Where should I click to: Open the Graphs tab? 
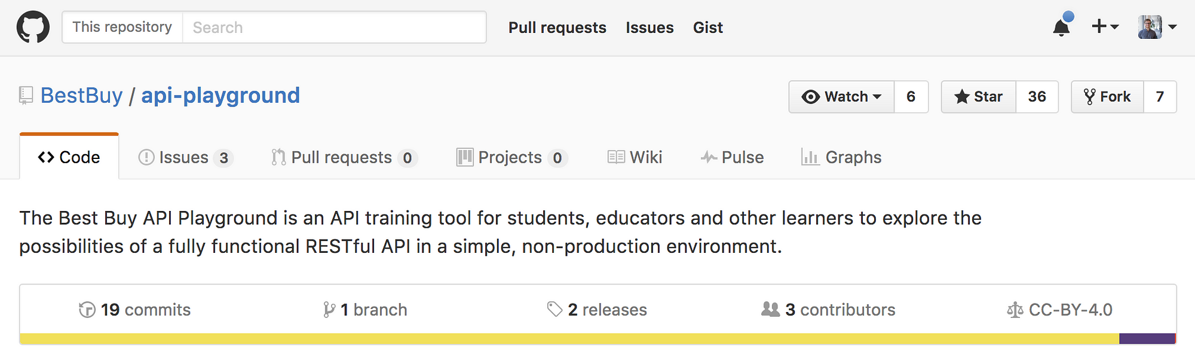click(841, 157)
